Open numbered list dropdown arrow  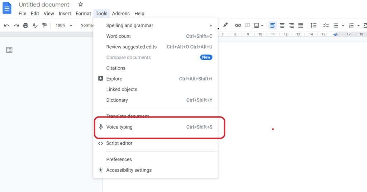coord(358,25)
